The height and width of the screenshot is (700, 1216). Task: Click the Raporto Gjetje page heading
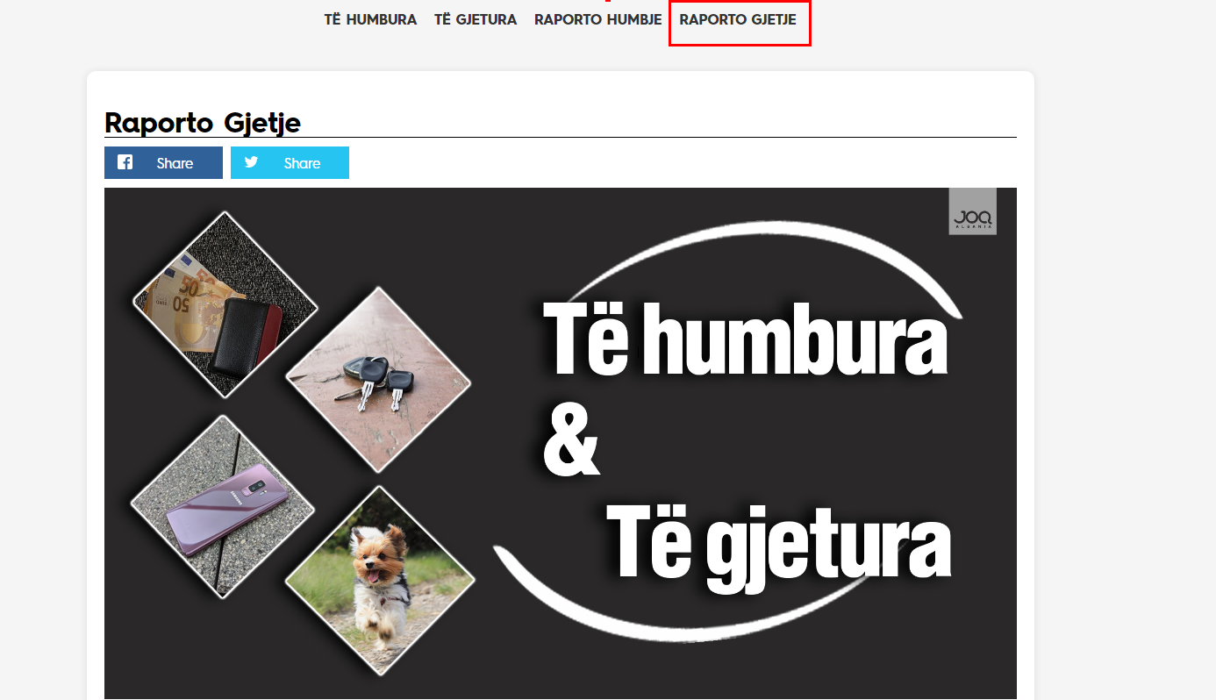(x=203, y=123)
